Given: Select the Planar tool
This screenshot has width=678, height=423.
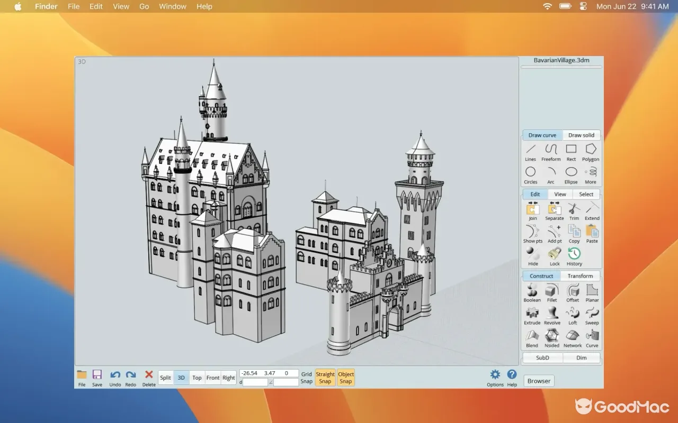Looking at the screenshot, I should (592, 293).
